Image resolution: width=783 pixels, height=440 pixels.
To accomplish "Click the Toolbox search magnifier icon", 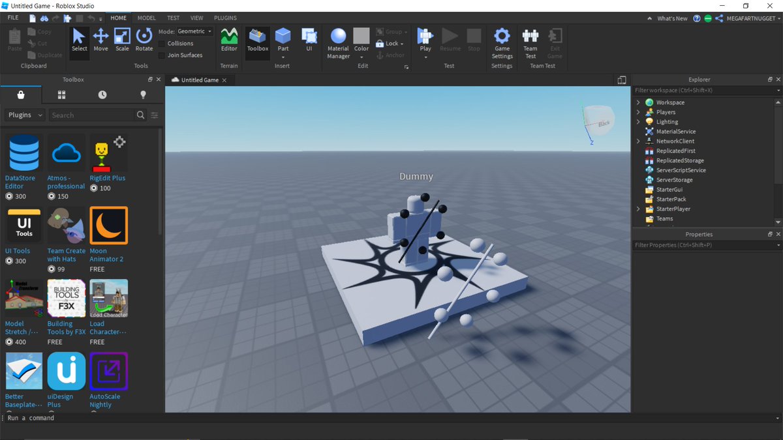I will point(141,115).
